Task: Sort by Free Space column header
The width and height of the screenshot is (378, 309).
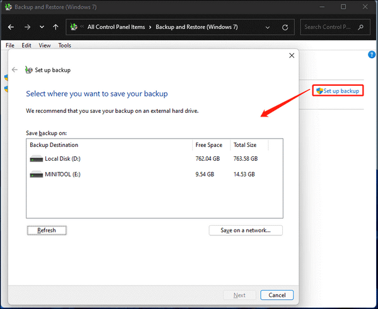Action: tap(210, 145)
